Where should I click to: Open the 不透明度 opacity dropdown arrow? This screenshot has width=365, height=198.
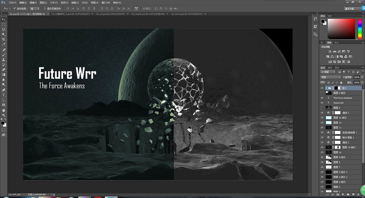click(362, 77)
